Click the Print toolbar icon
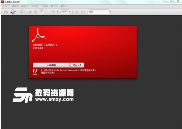The width and height of the screenshot is (182, 129). coord(6,12)
